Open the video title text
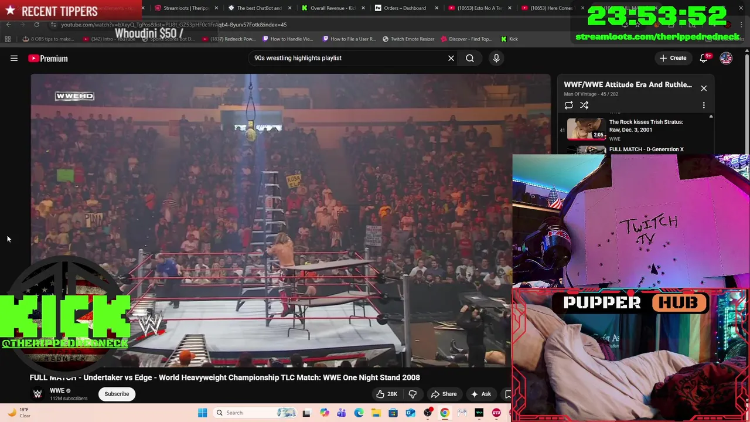 [x=225, y=377]
